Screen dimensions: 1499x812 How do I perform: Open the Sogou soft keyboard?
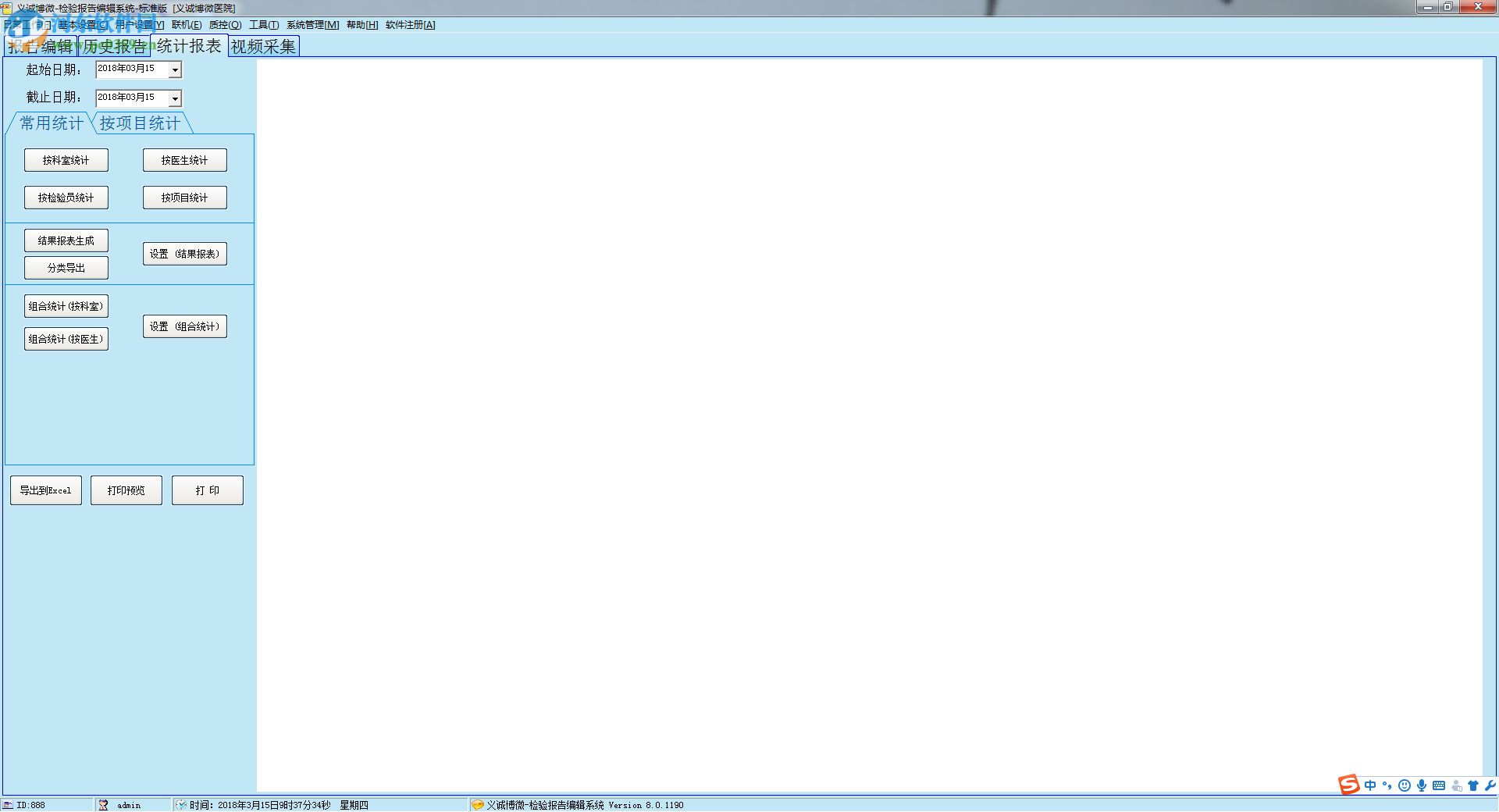[x=1439, y=785]
